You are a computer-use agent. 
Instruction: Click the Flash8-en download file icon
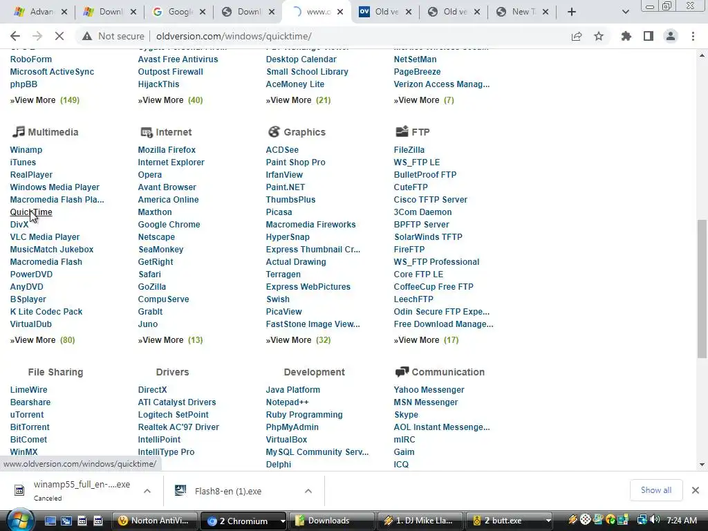[180, 490]
